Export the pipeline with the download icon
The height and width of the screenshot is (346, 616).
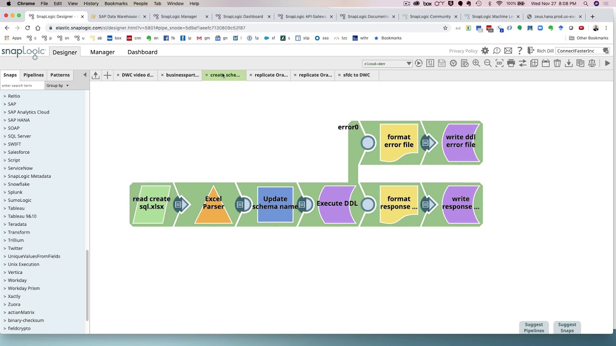click(x=569, y=63)
